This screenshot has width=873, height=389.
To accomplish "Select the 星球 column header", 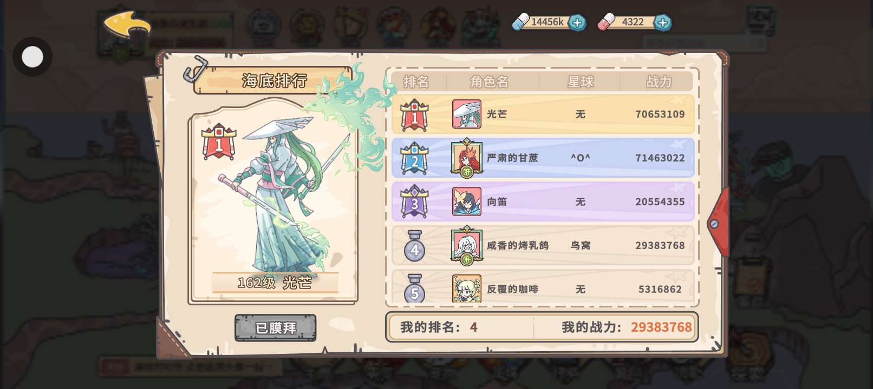I will click(580, 82).
